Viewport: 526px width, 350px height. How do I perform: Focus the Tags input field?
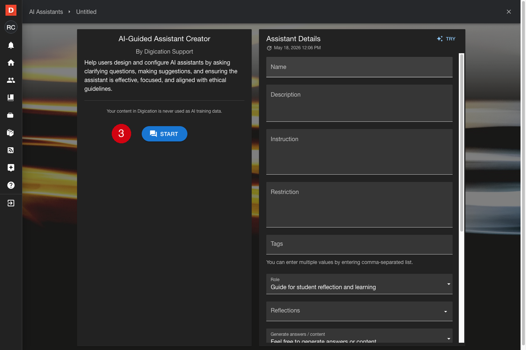pyautogui.click(x=359, y=244)
